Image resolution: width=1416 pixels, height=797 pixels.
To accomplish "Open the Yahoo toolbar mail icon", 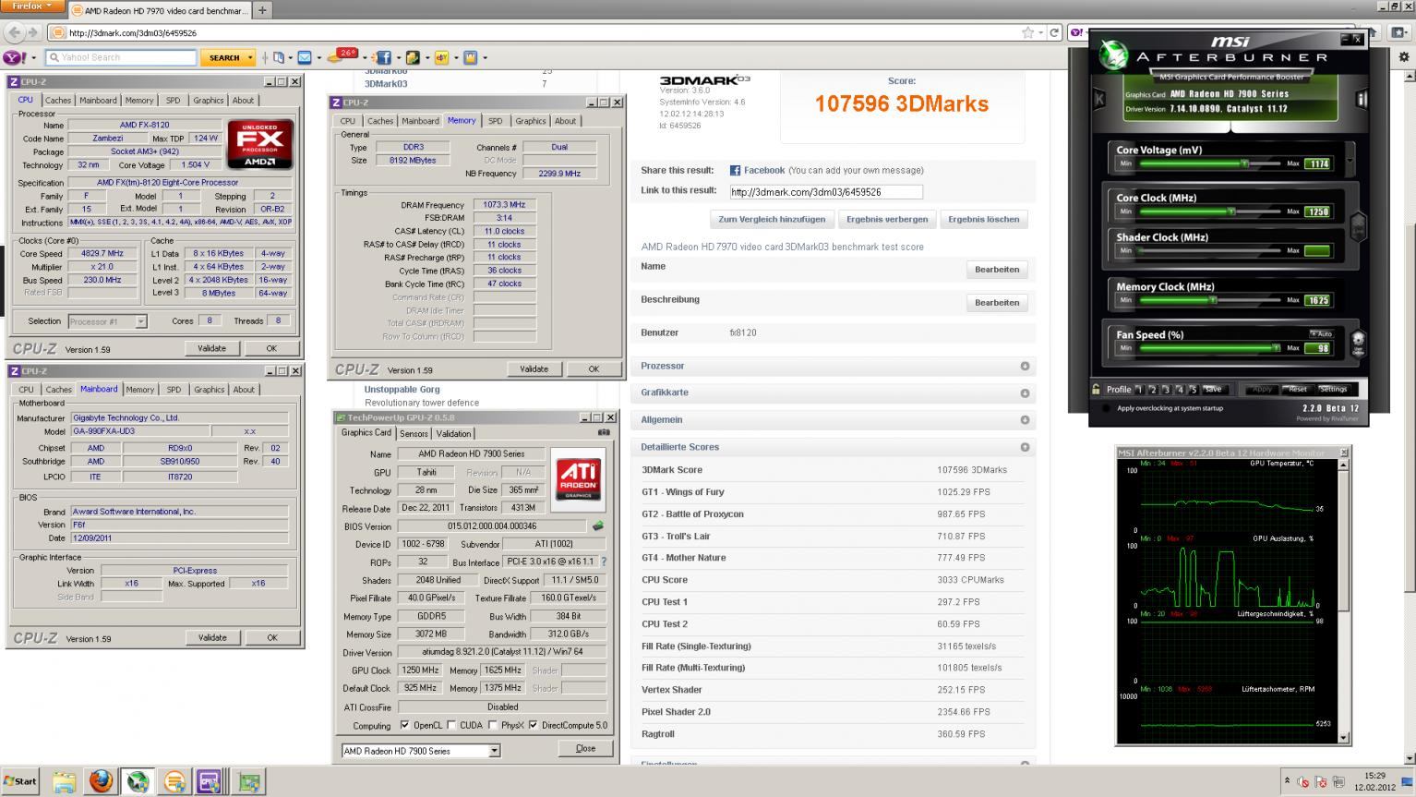I will [x=305, y=57].
